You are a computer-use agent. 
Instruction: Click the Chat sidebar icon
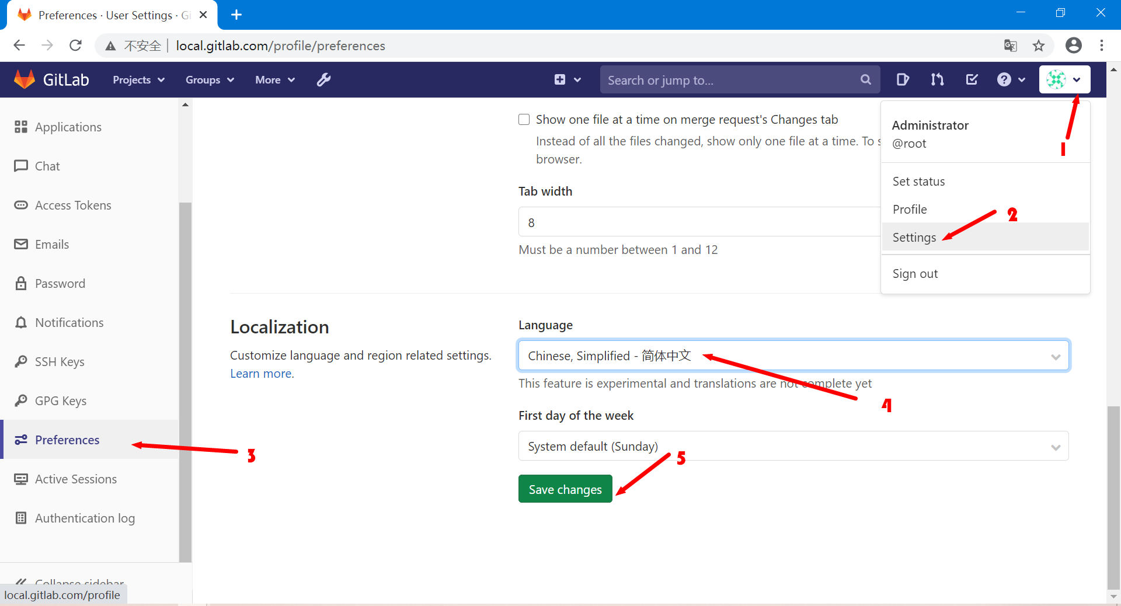[x=21, y=166]
